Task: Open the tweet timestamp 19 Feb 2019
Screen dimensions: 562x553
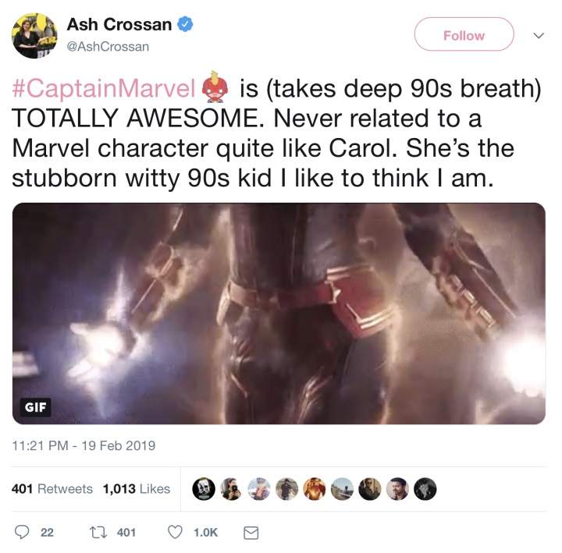Action: tap(84, 446)
